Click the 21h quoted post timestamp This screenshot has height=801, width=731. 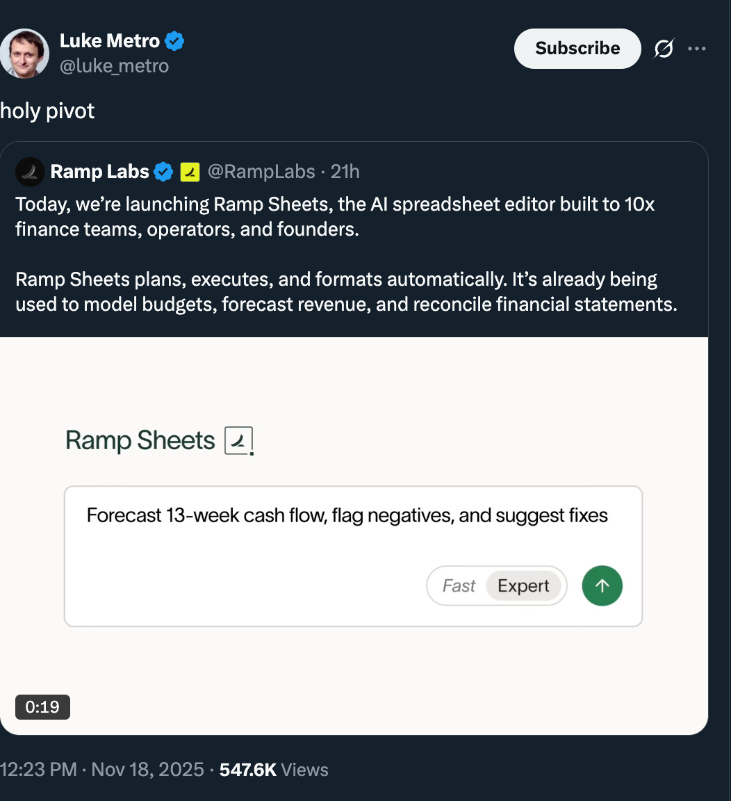pyautogui.click(x=345, y=172)
